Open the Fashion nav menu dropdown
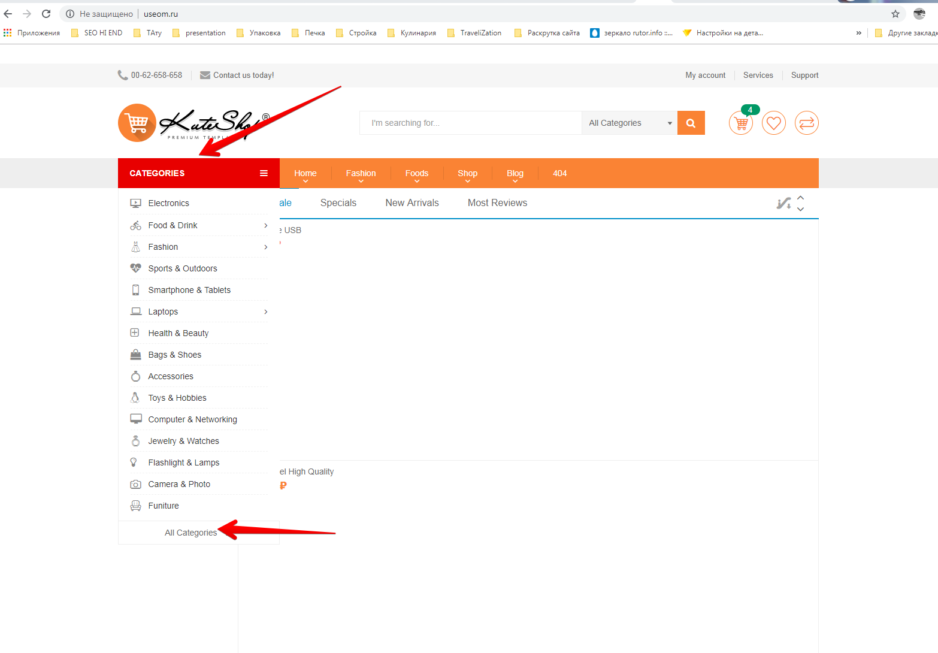 click(x=361, y=174)
